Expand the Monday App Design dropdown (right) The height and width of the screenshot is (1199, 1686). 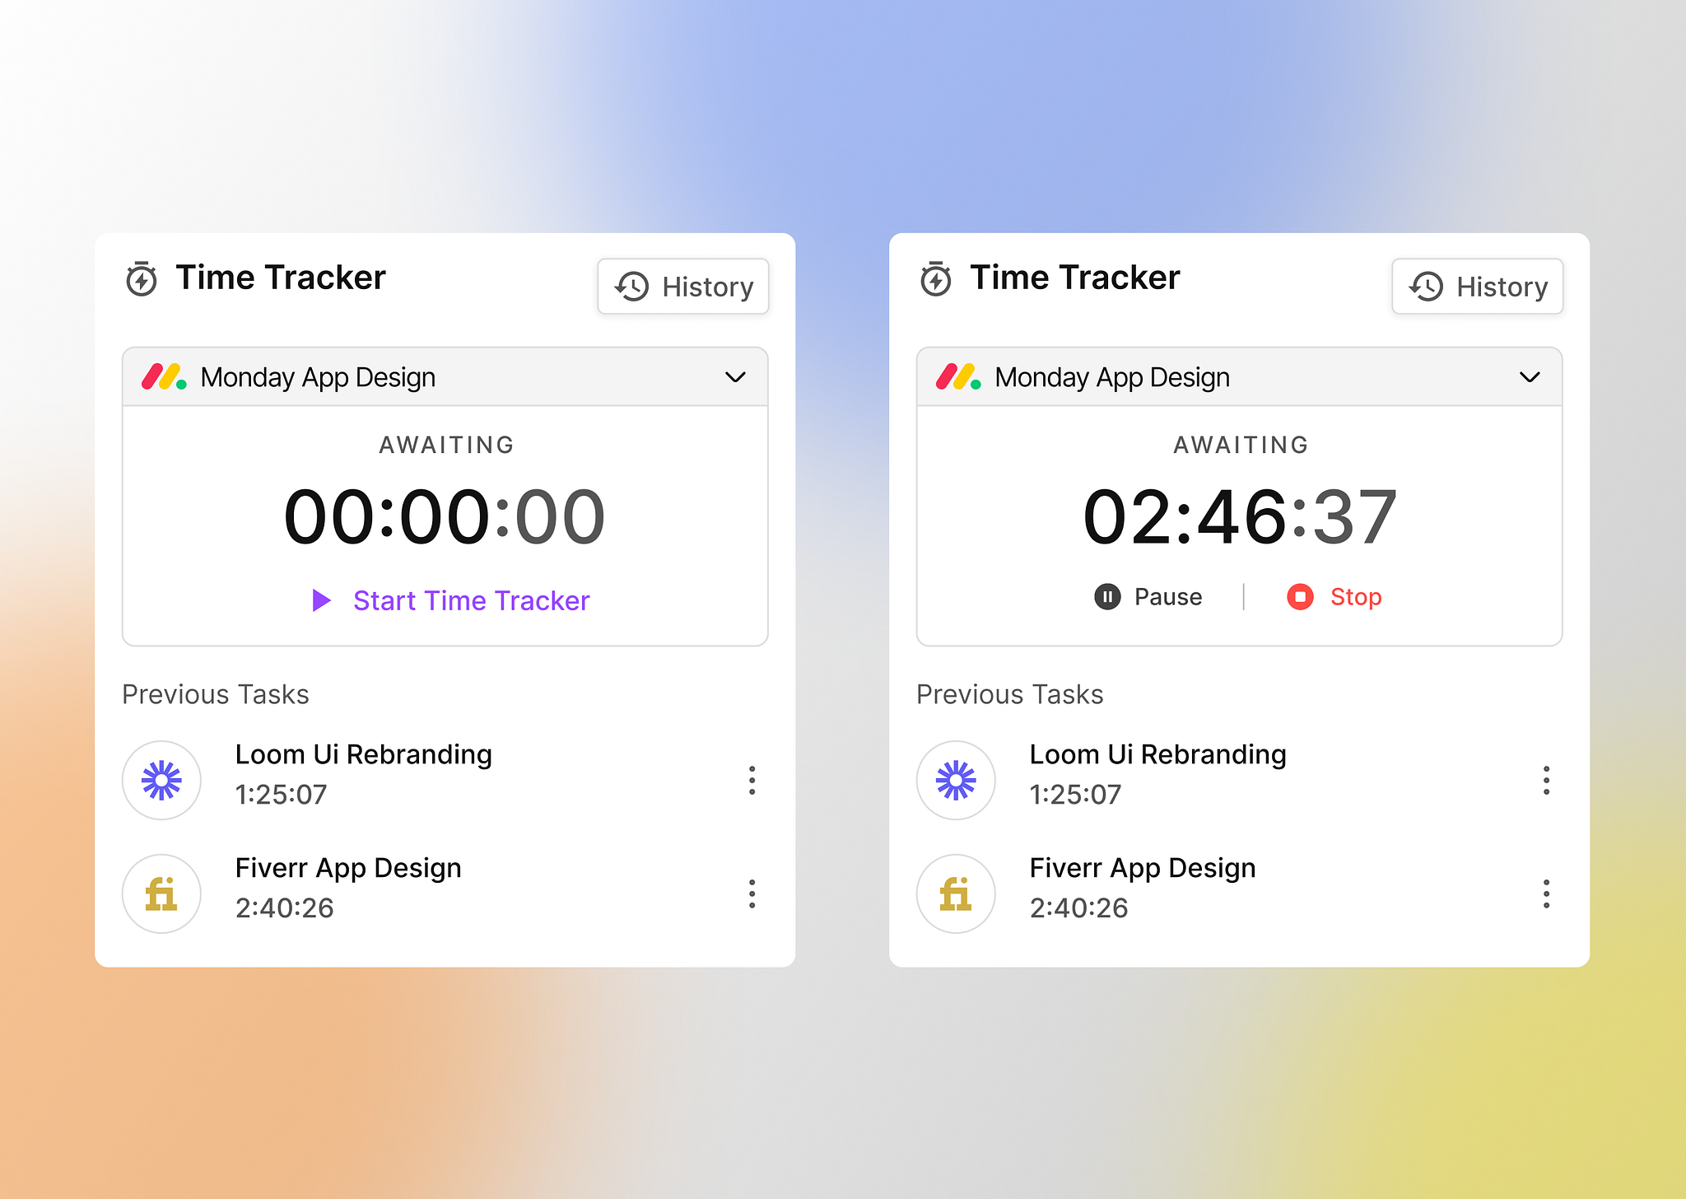click(1529, 378)
